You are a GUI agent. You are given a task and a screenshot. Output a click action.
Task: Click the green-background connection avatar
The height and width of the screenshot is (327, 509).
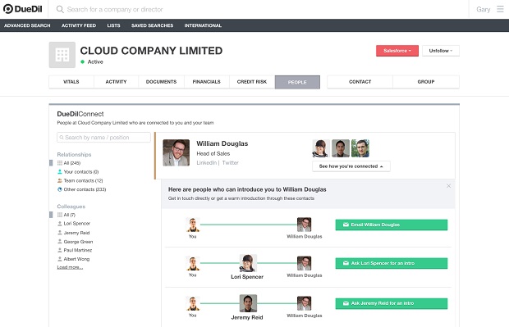(x=360, y=148)
